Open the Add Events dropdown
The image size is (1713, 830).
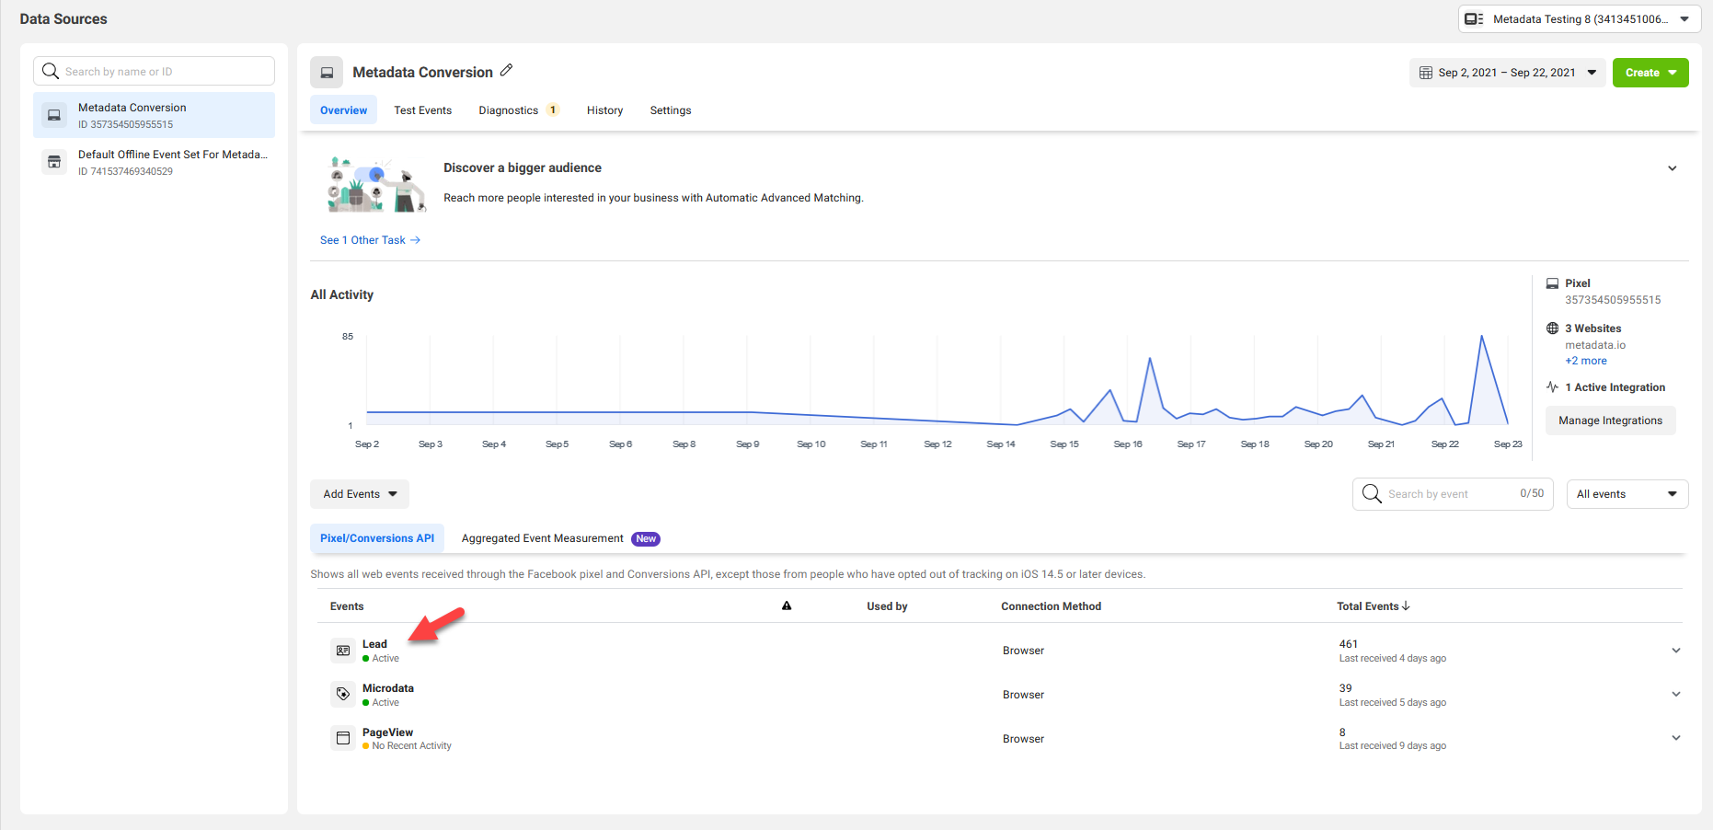click(x=360, y=494)
